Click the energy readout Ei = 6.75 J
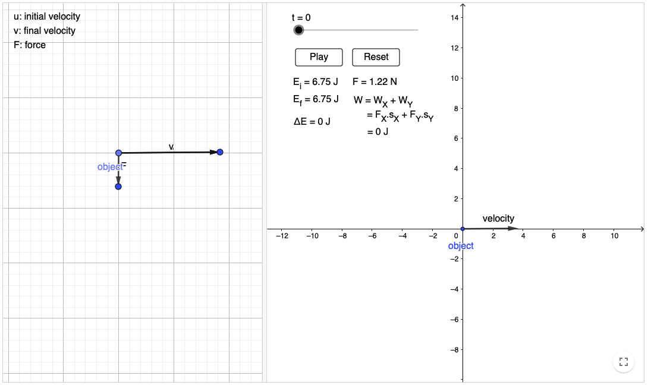The width and height of the screenshot is (648, 385). click(316, 82)
